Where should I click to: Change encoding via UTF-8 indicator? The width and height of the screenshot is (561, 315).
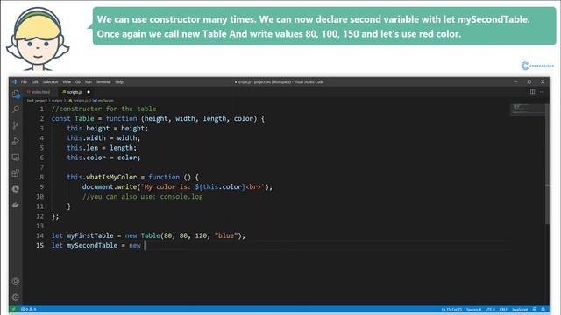click(x=490, y=309)
